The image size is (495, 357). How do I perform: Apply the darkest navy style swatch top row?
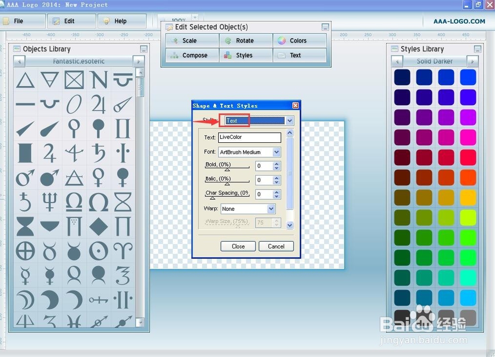(402, 77)
